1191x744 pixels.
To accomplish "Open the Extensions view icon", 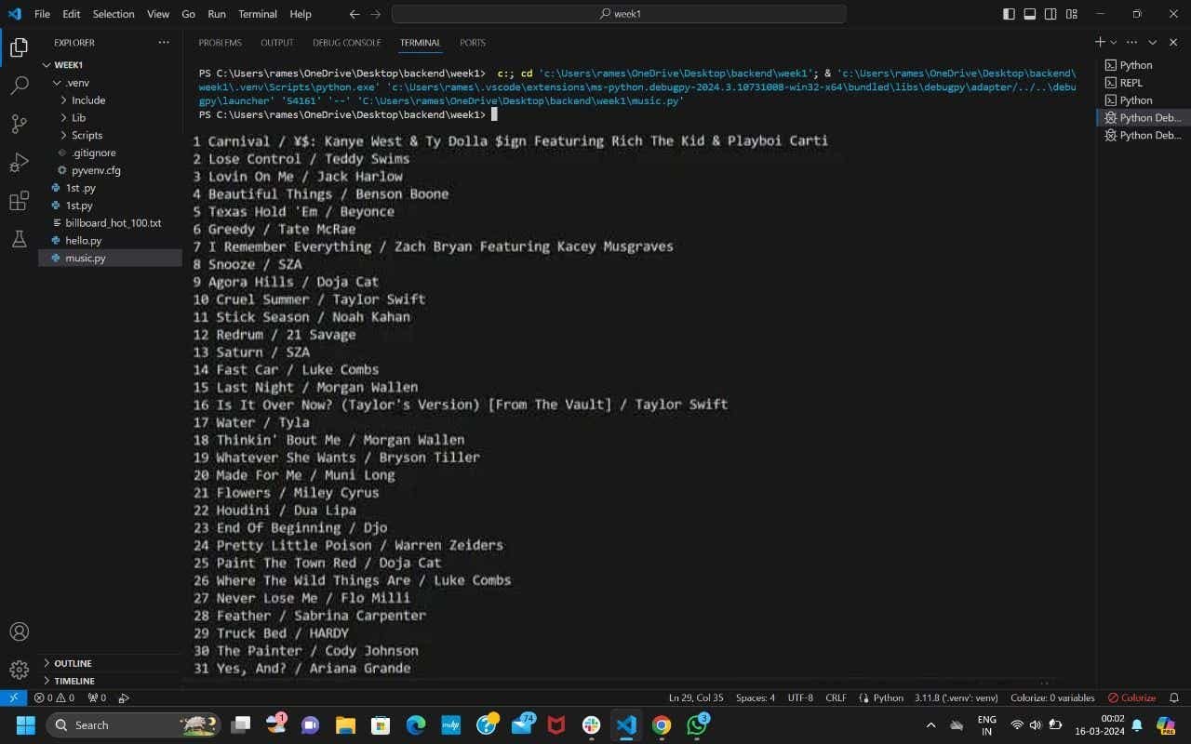I will (19, 200).
